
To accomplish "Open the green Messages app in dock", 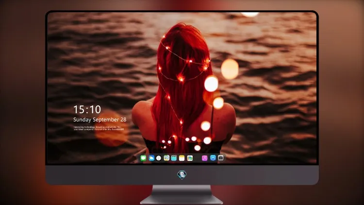I will pos(143,158).
